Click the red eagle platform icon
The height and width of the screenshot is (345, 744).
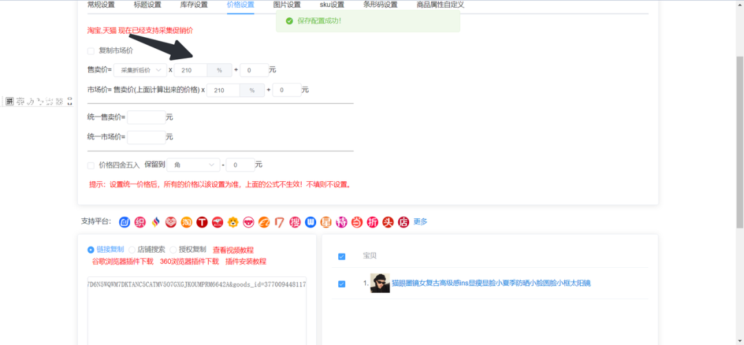pyautogui.click(x=217, y=222)
